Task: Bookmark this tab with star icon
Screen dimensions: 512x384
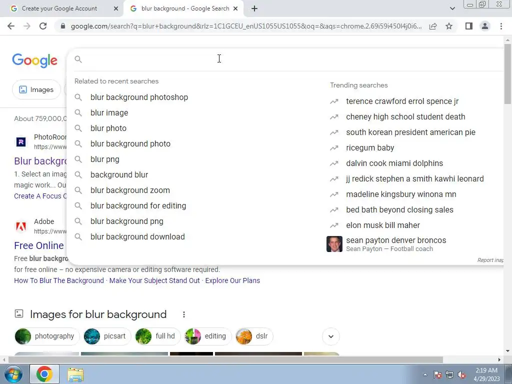Action: click(x=449, y=26)
